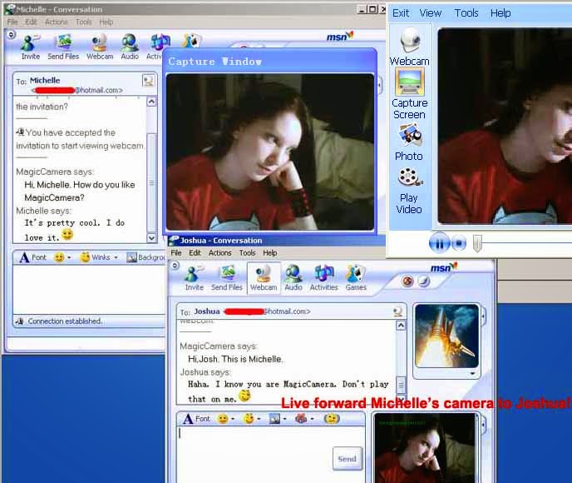Open Background option in Michelle conversation
Screen dimensions: 572x483
145,257
